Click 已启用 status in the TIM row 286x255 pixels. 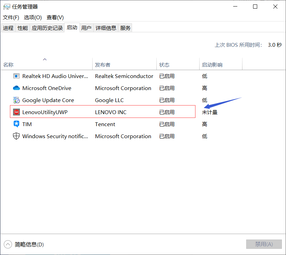click(167, 124)
